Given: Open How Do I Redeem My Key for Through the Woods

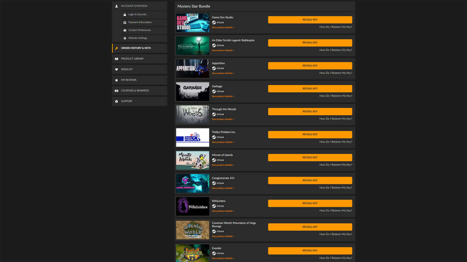Looking at the screenshot, I should [335, 119].
